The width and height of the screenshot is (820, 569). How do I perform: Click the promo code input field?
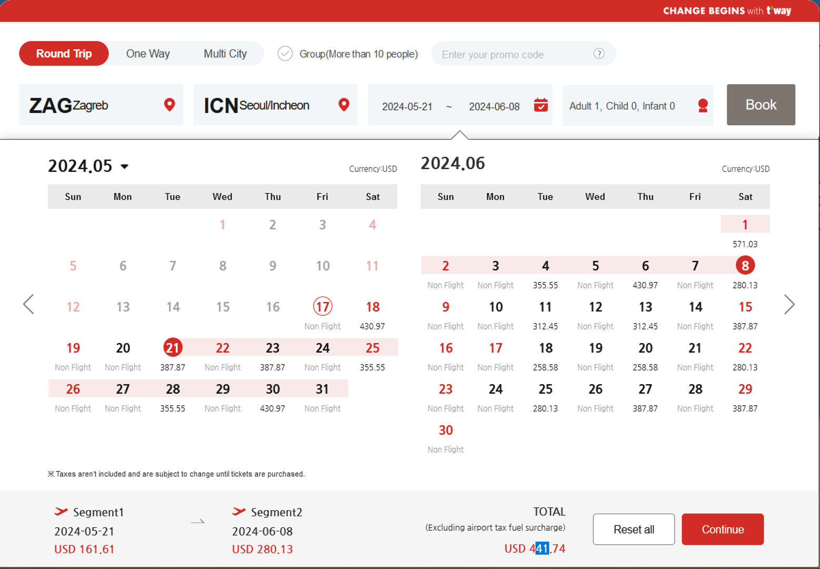tap(513, 54)
